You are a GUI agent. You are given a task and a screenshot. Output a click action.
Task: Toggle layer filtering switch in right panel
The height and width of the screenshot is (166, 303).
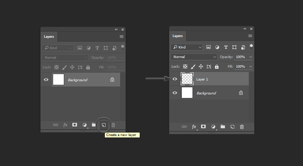click(x=251, y=47)
